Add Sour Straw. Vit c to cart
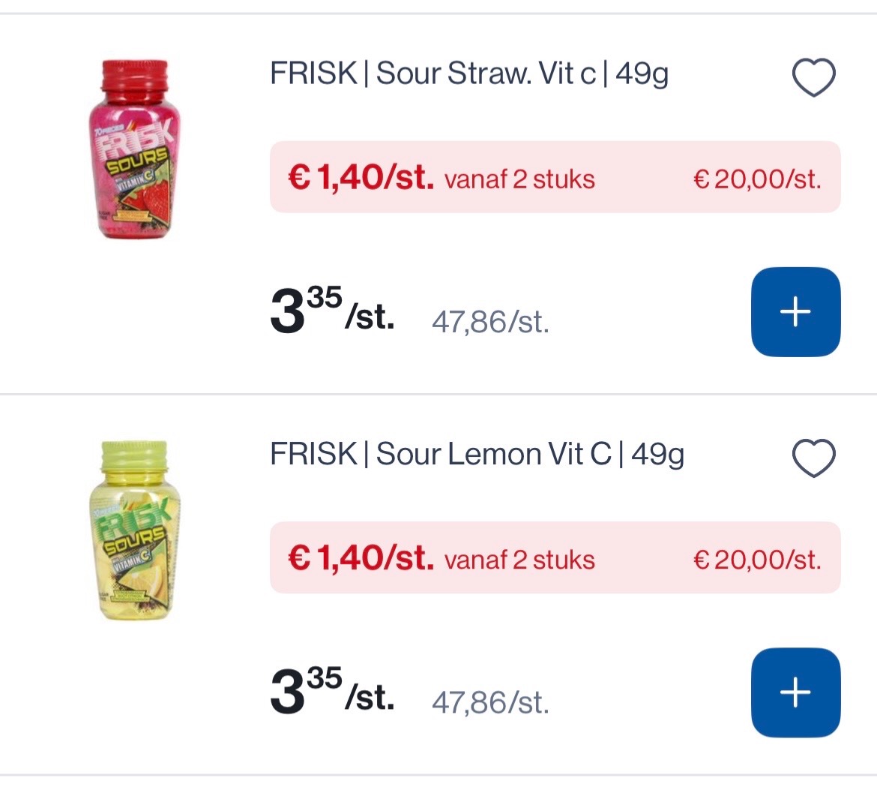This screenshot has height=796, width=877. (x=795, y=311)
